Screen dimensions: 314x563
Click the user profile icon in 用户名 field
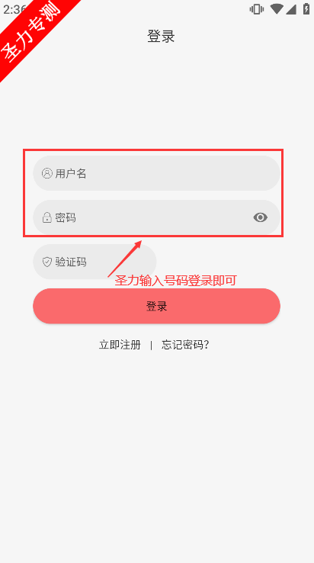[47, 173]
